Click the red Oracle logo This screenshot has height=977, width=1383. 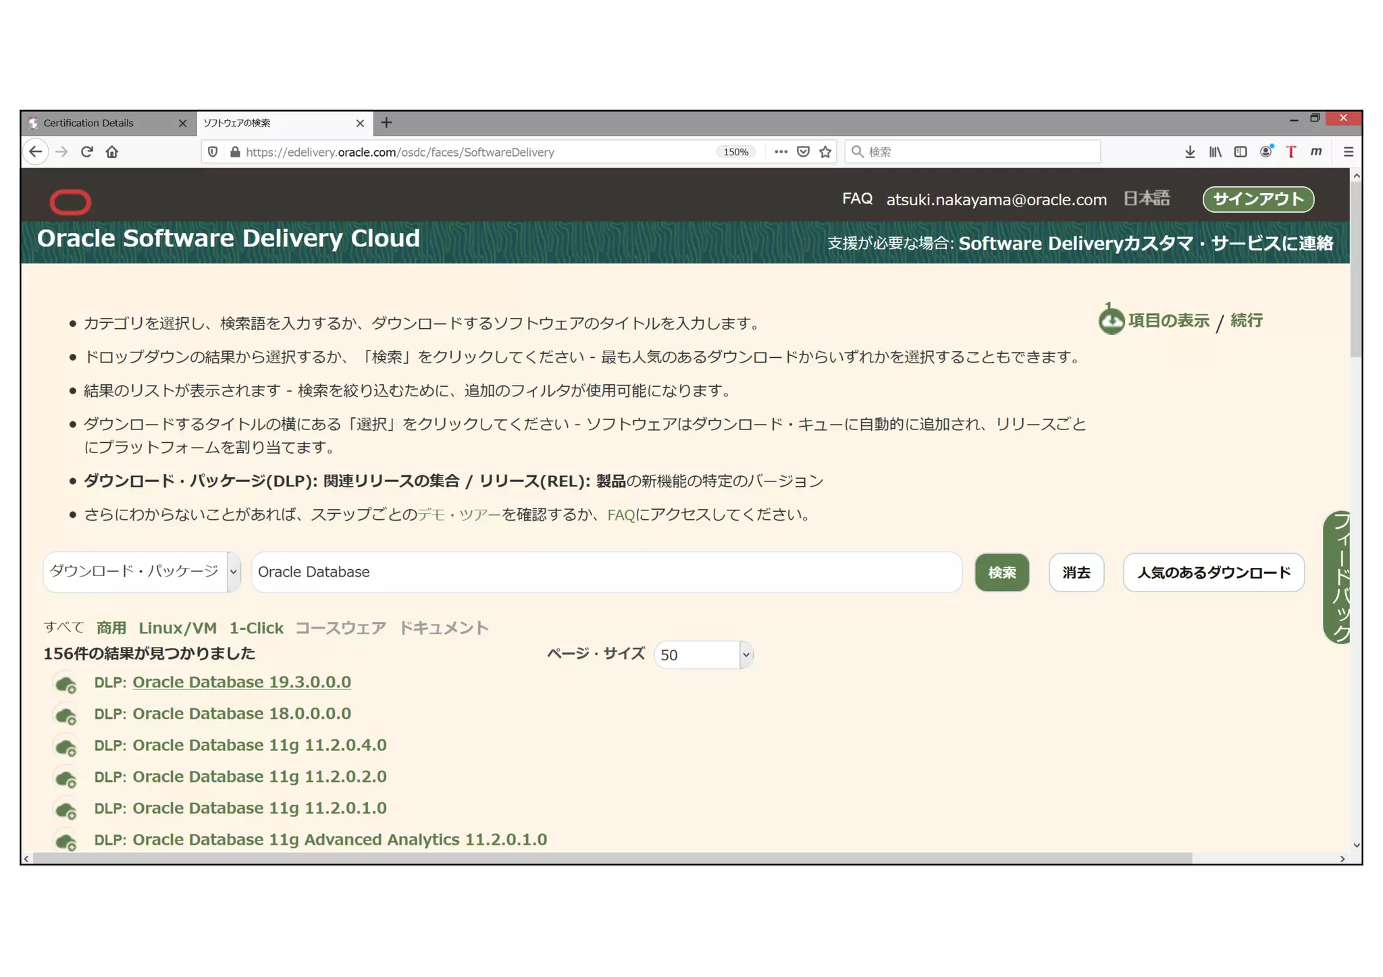click(x=70, y=202)
